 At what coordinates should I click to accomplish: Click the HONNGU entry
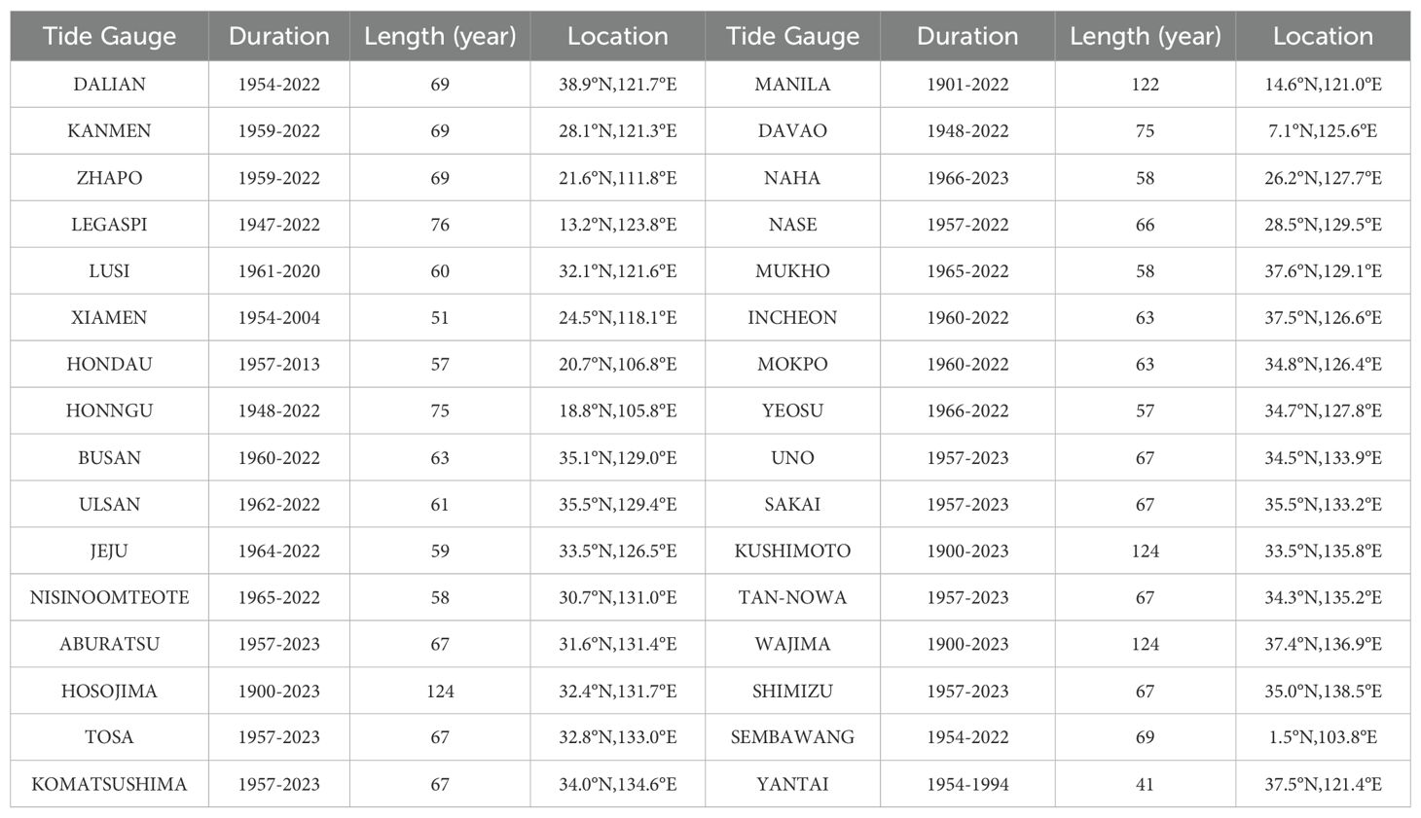[109, 411]
